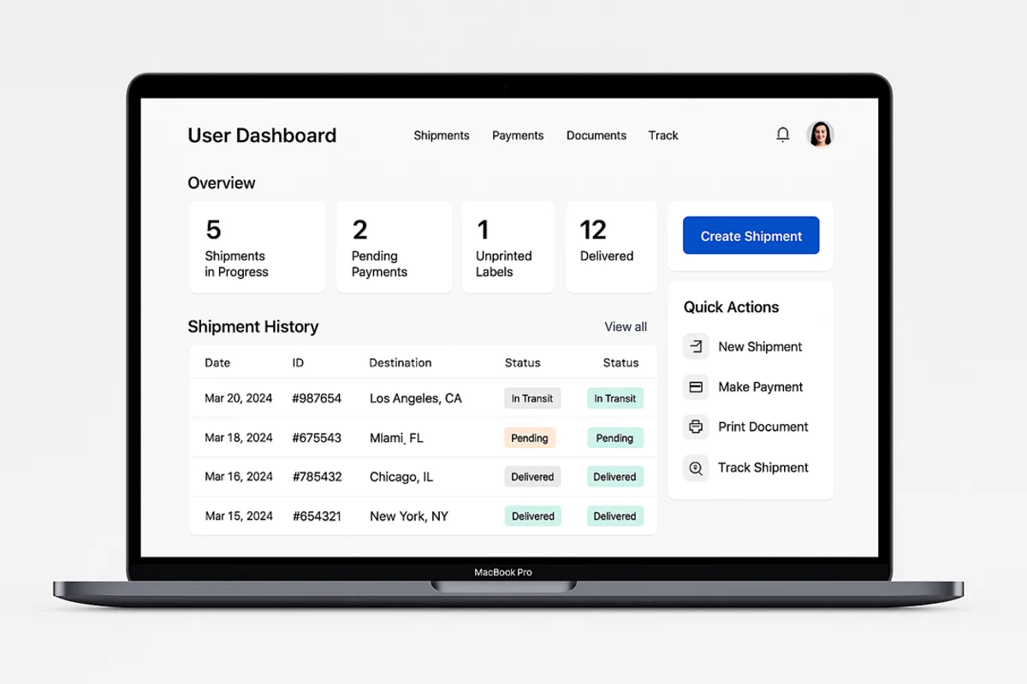Click the Chicago, IL destination
The height and width of the screenshot is (684, 1027).
[x=401, y=477]
